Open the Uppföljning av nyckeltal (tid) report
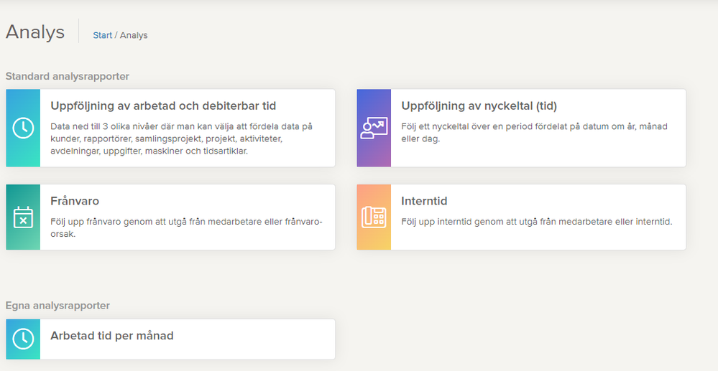Screen dimensions: 718x371 [479, 106]
